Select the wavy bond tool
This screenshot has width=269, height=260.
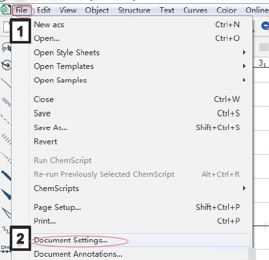[x=6, y=229]
